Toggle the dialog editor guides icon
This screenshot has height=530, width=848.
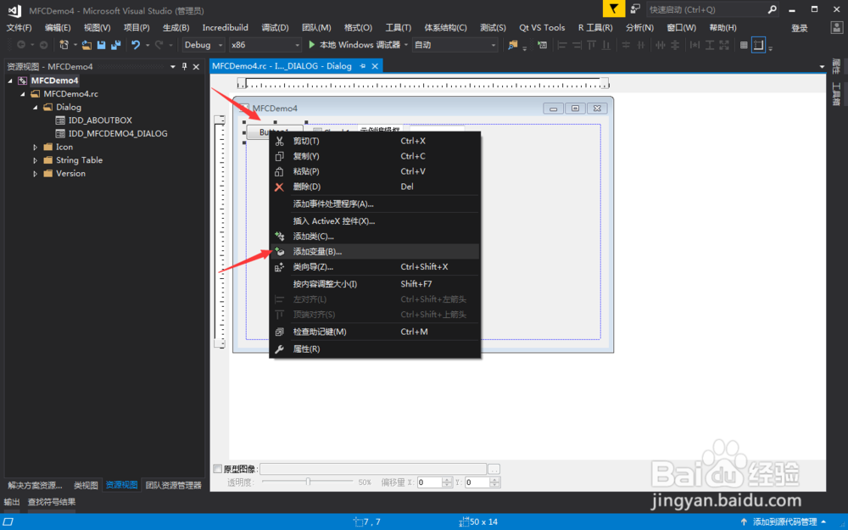click(758, 45)
